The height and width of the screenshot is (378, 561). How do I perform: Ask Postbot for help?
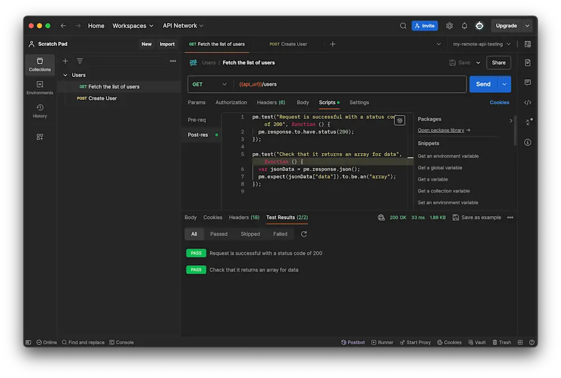pos(352,342)
